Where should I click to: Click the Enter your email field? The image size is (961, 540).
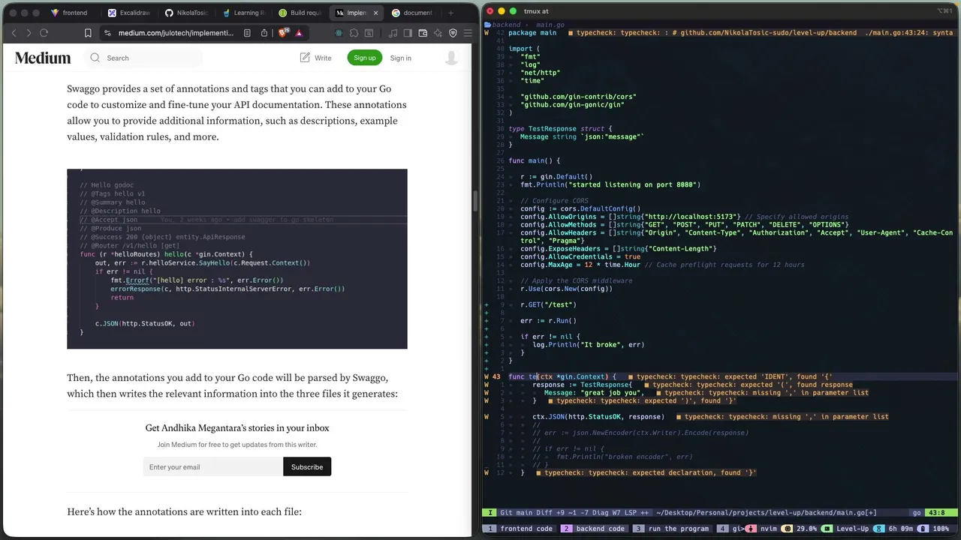point(213,466)
